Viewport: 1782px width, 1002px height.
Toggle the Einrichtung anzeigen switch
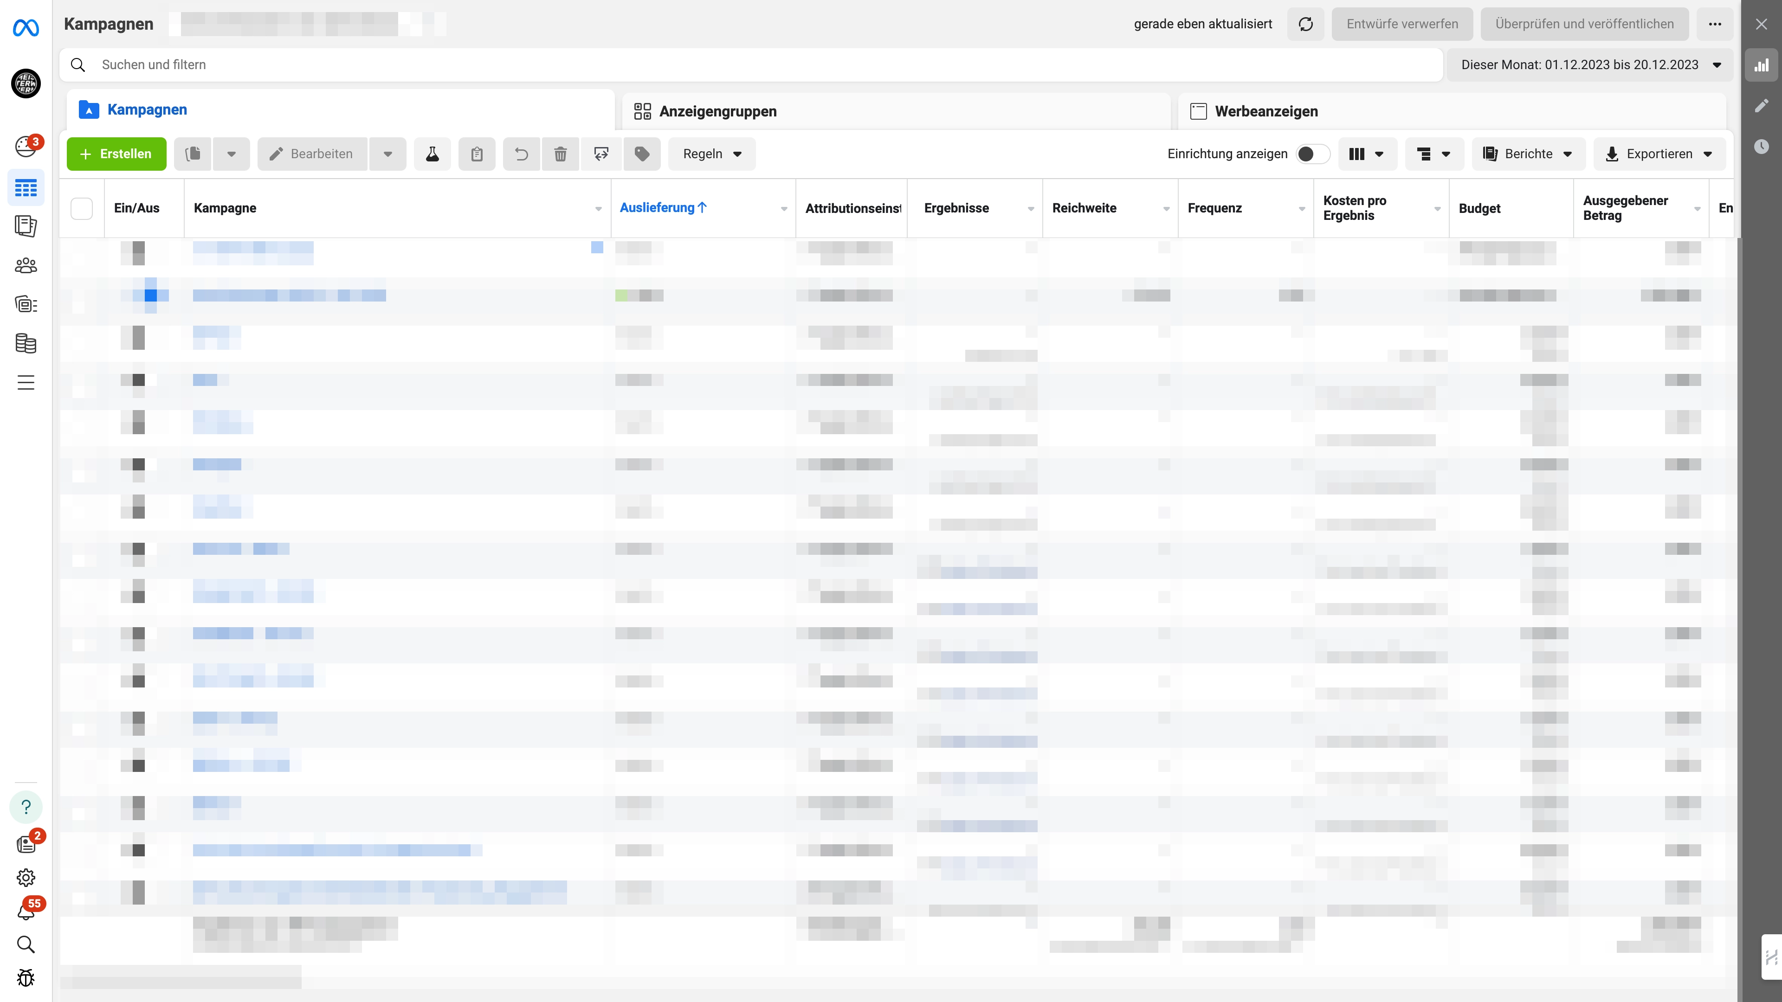click(1312, 154)
